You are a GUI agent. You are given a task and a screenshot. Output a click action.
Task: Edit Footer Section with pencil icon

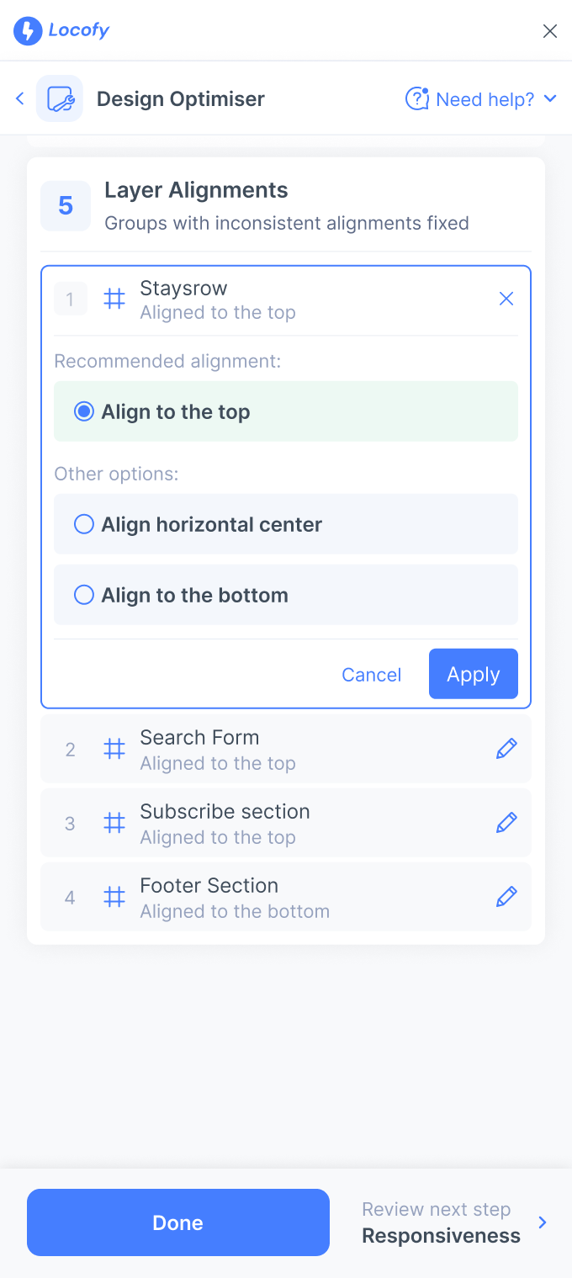coord(506,897)
